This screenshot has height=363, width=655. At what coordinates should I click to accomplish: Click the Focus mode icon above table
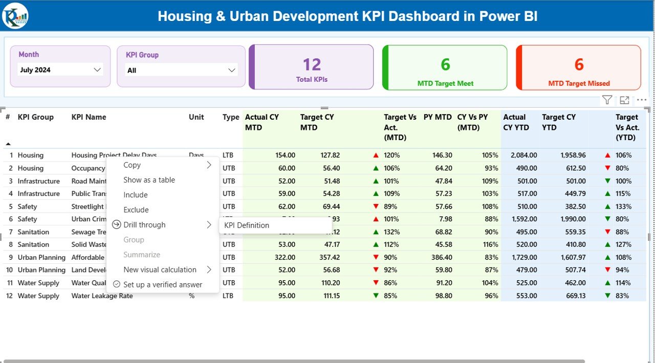coord(624,100)
